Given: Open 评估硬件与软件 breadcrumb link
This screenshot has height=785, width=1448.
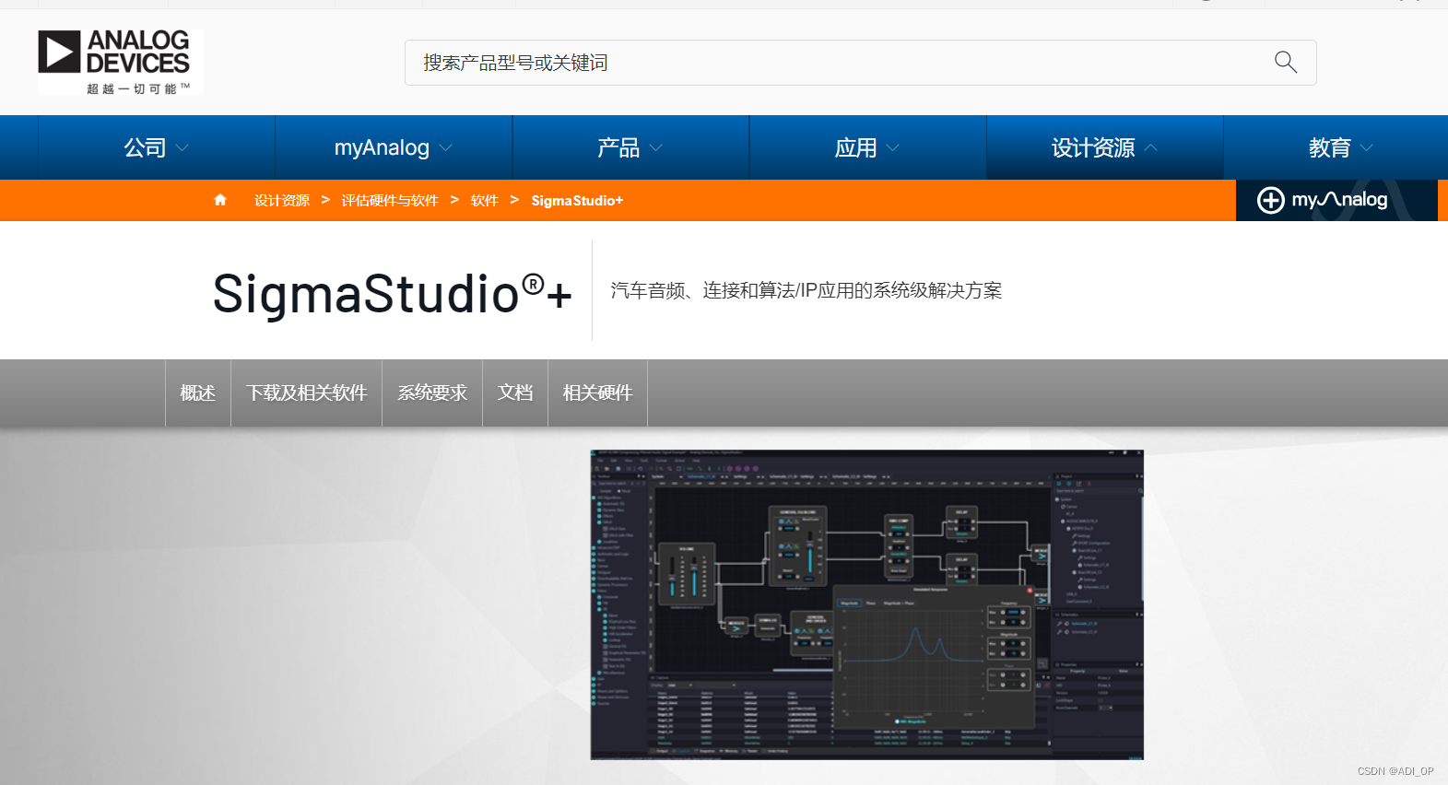Looking at the screenshot, I should pyautogui.click(x=390, y=200).
